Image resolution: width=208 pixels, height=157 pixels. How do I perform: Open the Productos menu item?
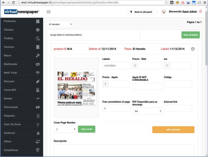coord(10,21)
